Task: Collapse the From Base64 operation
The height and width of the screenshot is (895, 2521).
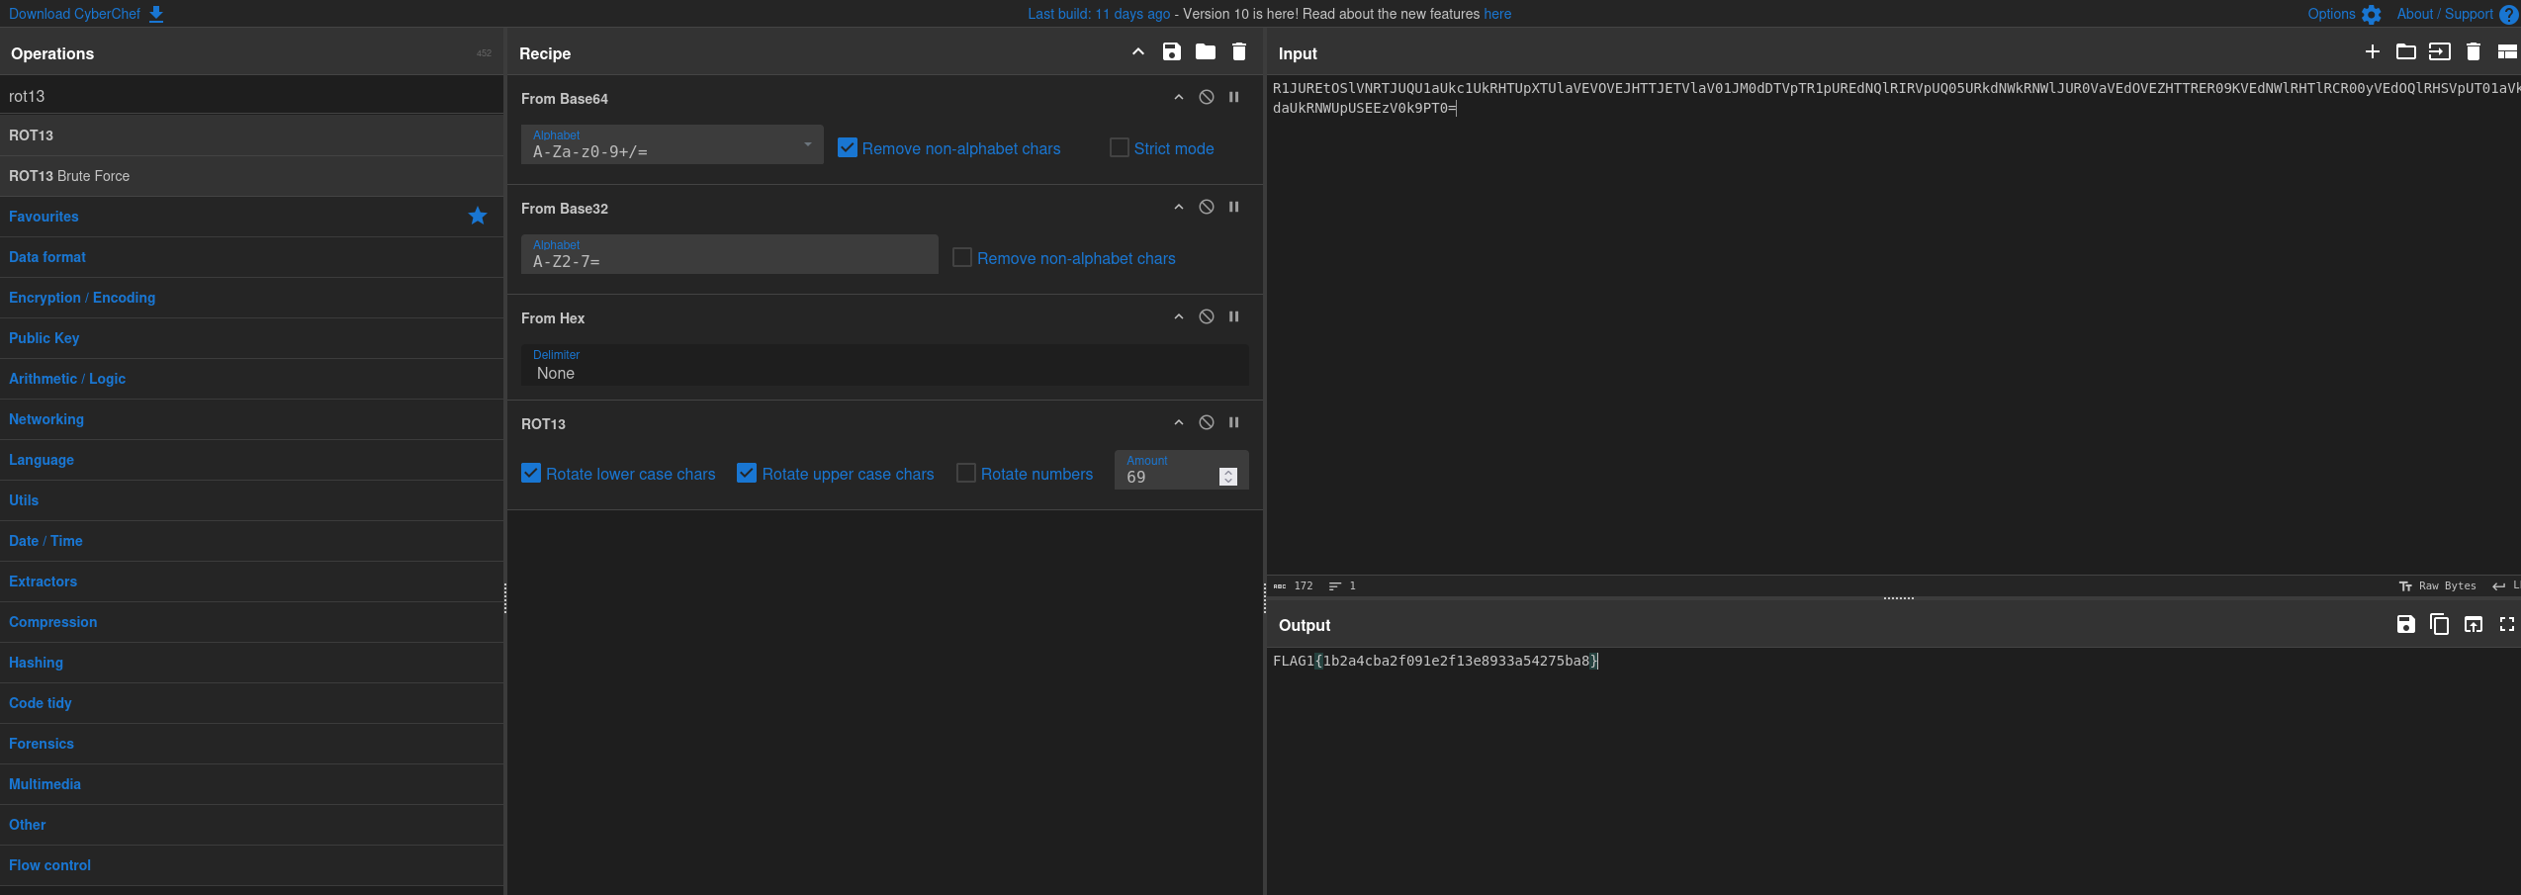Action: click(x=1179, y=97)
